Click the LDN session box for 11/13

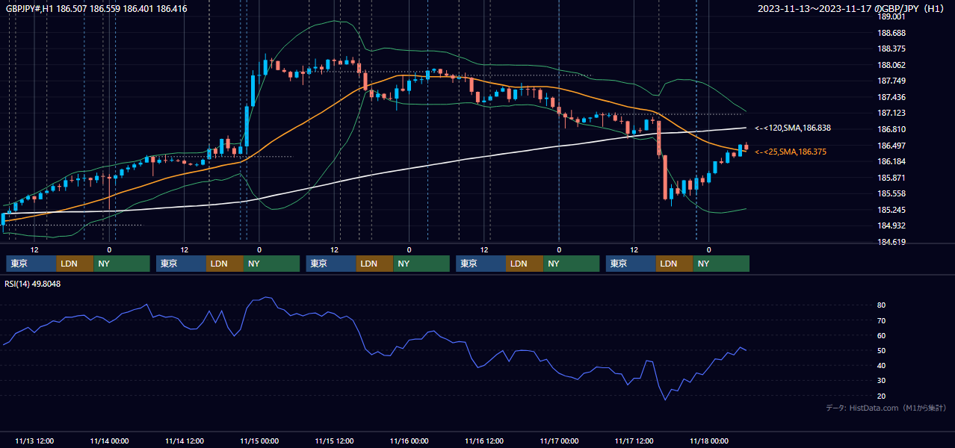point(75,264)
